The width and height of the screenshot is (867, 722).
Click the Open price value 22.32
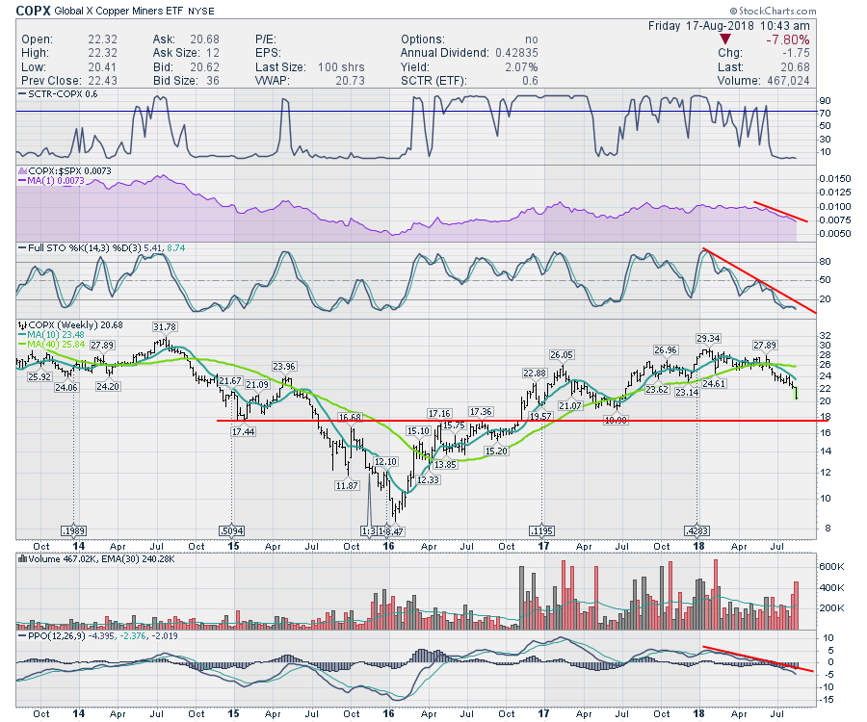click(x=102, y=39)
